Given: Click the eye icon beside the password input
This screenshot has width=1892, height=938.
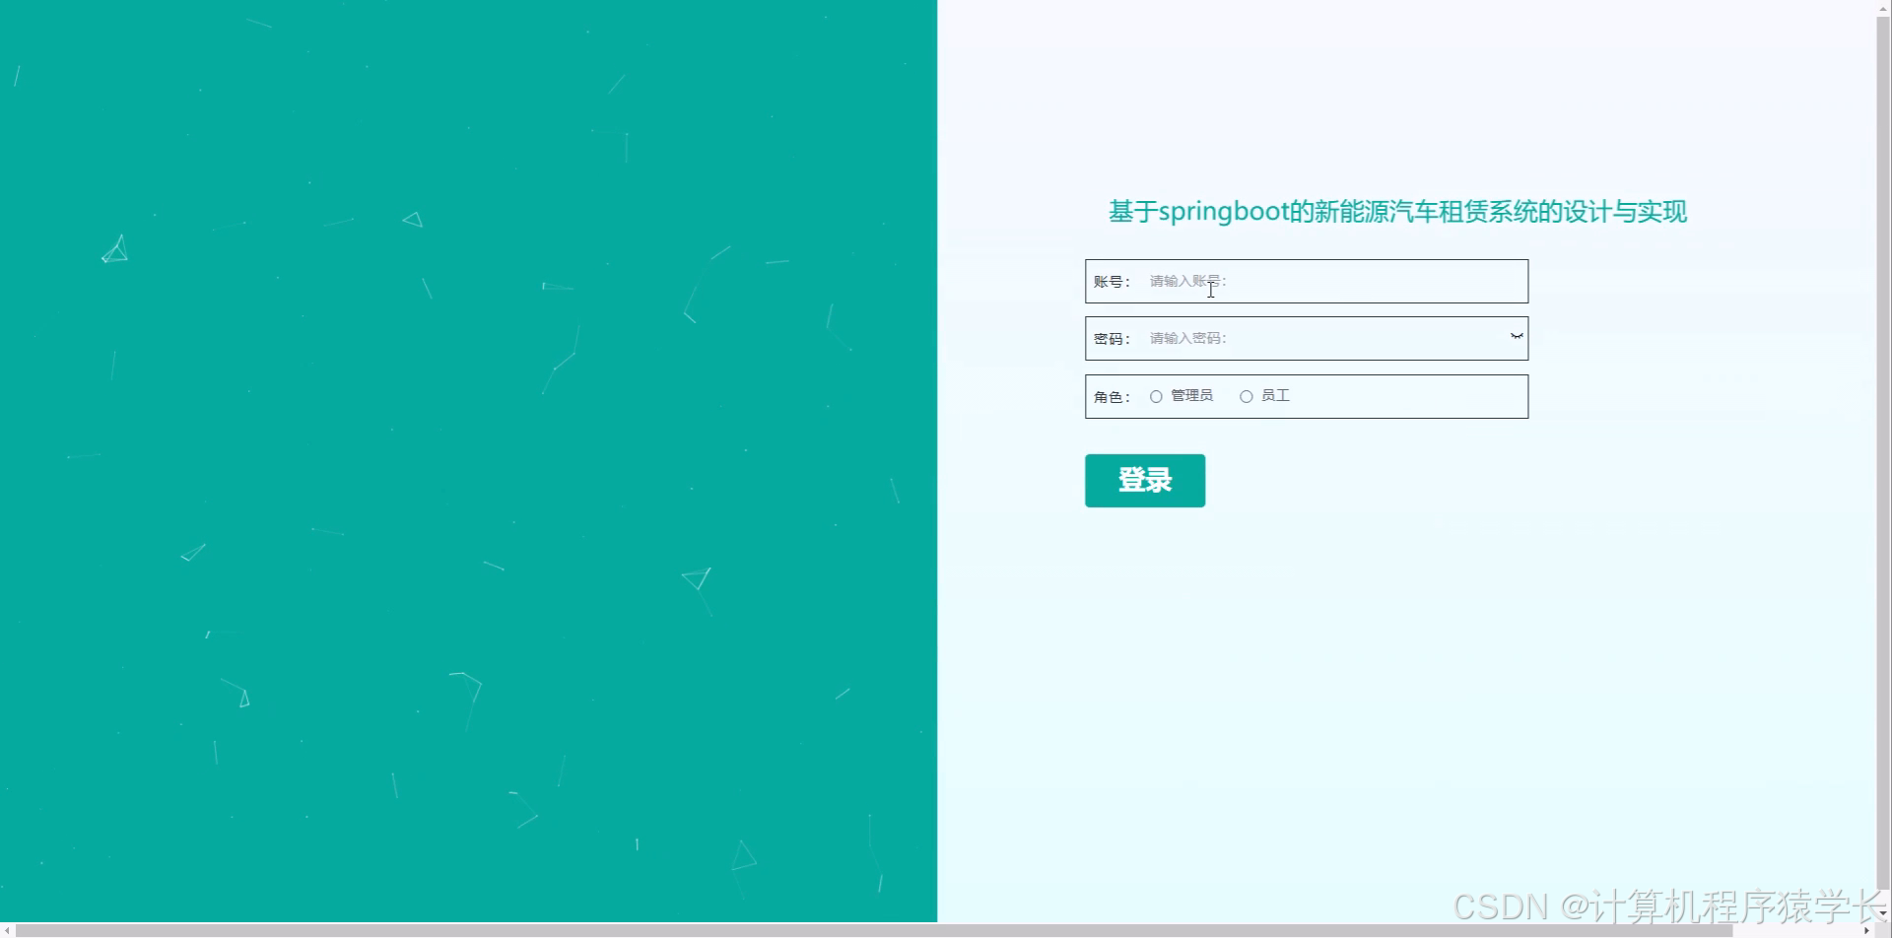Looking at the screenshot, I should click(x=1515, y=336).
